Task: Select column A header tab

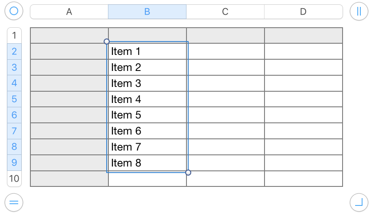Action: 69,12
